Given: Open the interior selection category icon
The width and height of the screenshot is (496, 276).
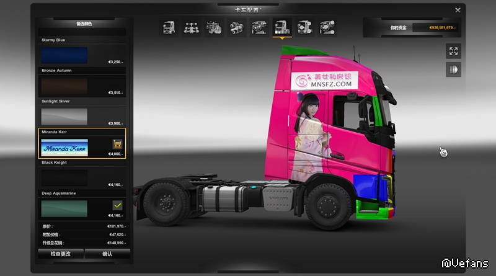Looking at the screenshot, I should pos(259,27).
